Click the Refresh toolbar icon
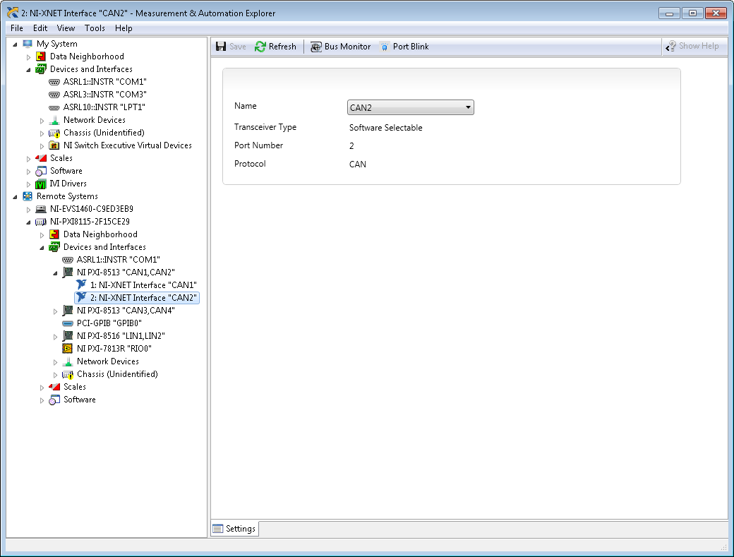Screen dimensions: 734x557 260,47
